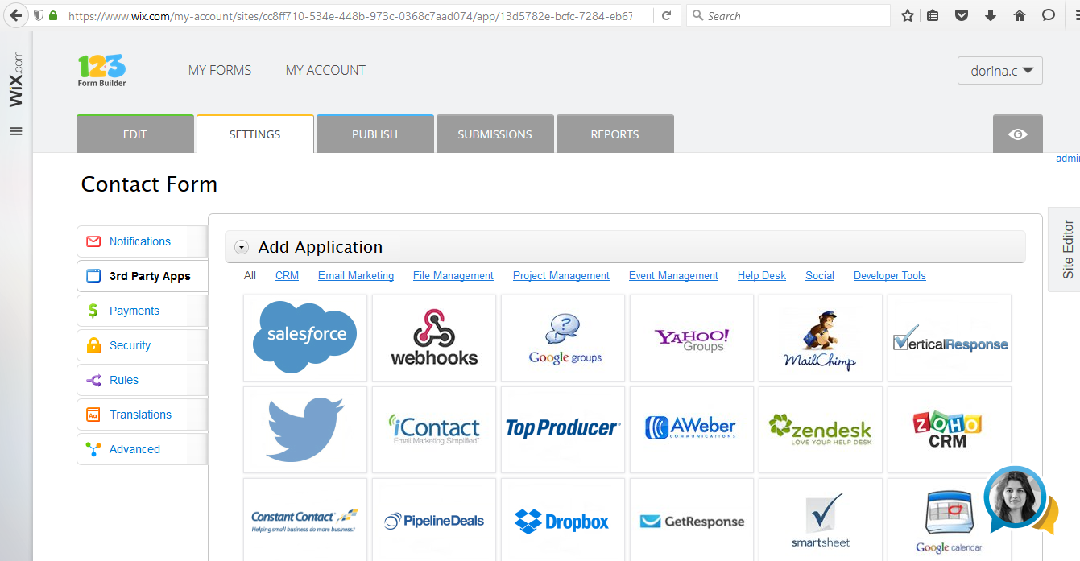Open Rules settings in the sidebar

[x=142, y=380]
